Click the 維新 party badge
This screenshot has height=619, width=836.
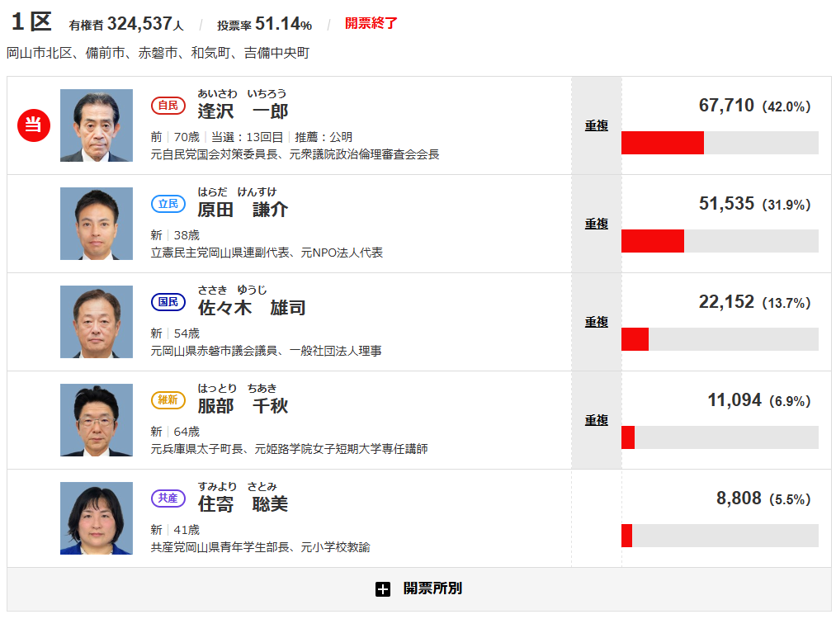click(168, 399)
